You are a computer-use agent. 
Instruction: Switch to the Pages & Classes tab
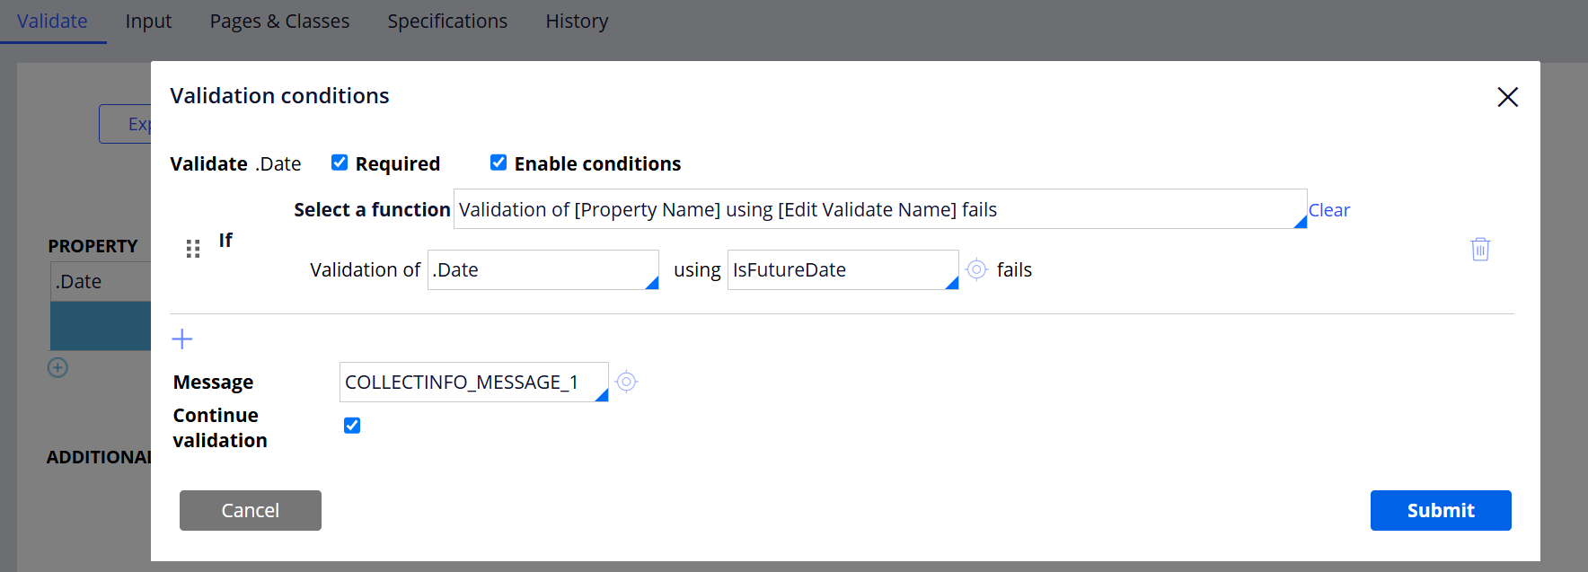pyautogui.click(x=279, y=21)
